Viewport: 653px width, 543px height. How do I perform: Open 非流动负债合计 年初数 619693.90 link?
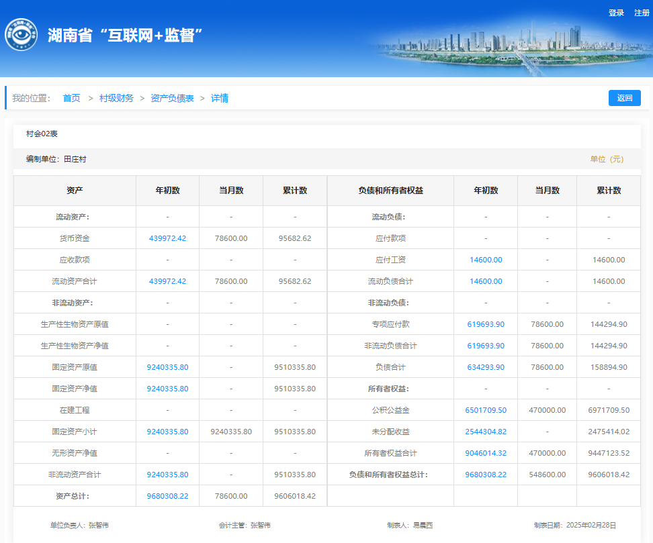coord(486,346)
